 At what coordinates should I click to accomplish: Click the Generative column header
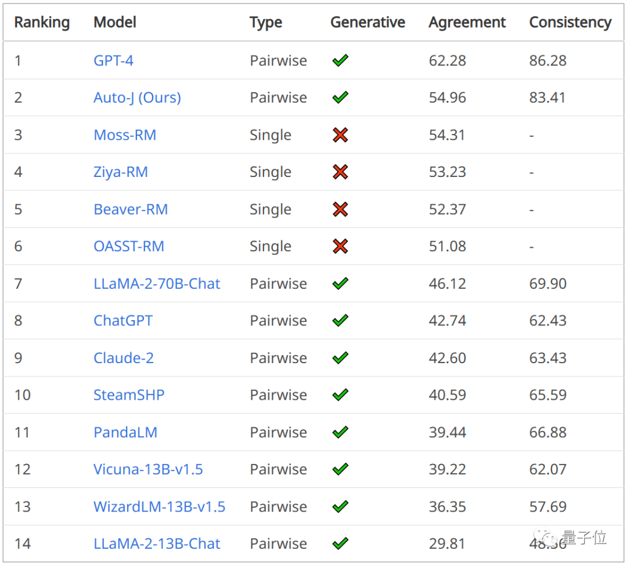coord(367,23)
